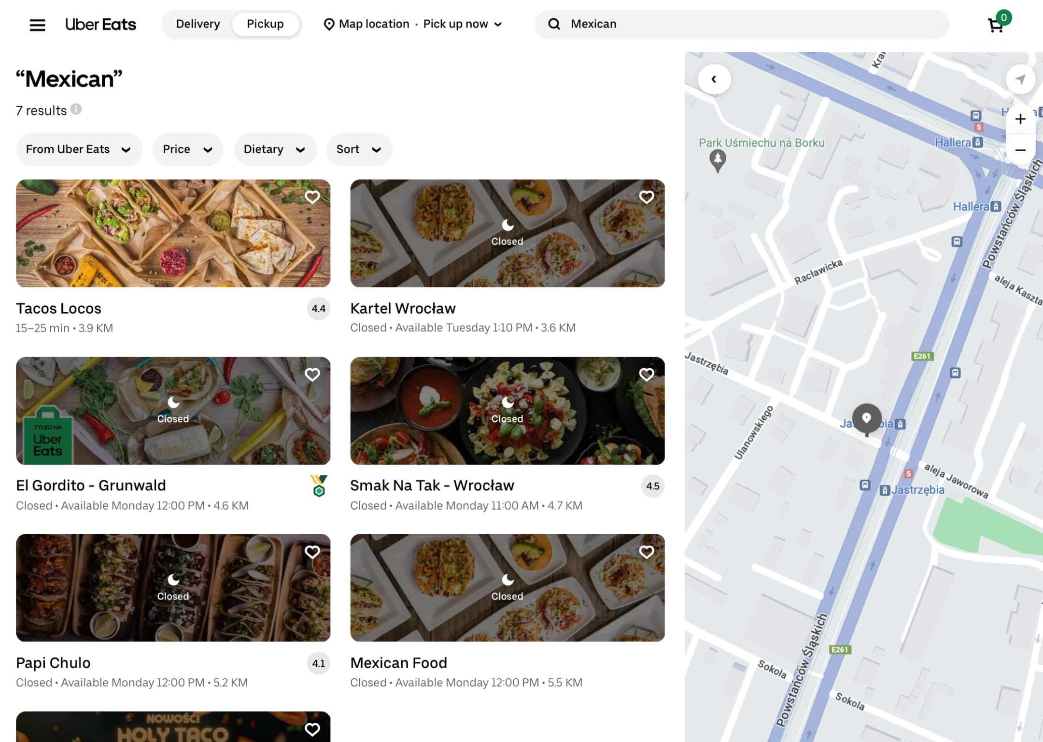1043x742 pixels.
Task: Click the location pin icon in header
Action: (329, 24)
